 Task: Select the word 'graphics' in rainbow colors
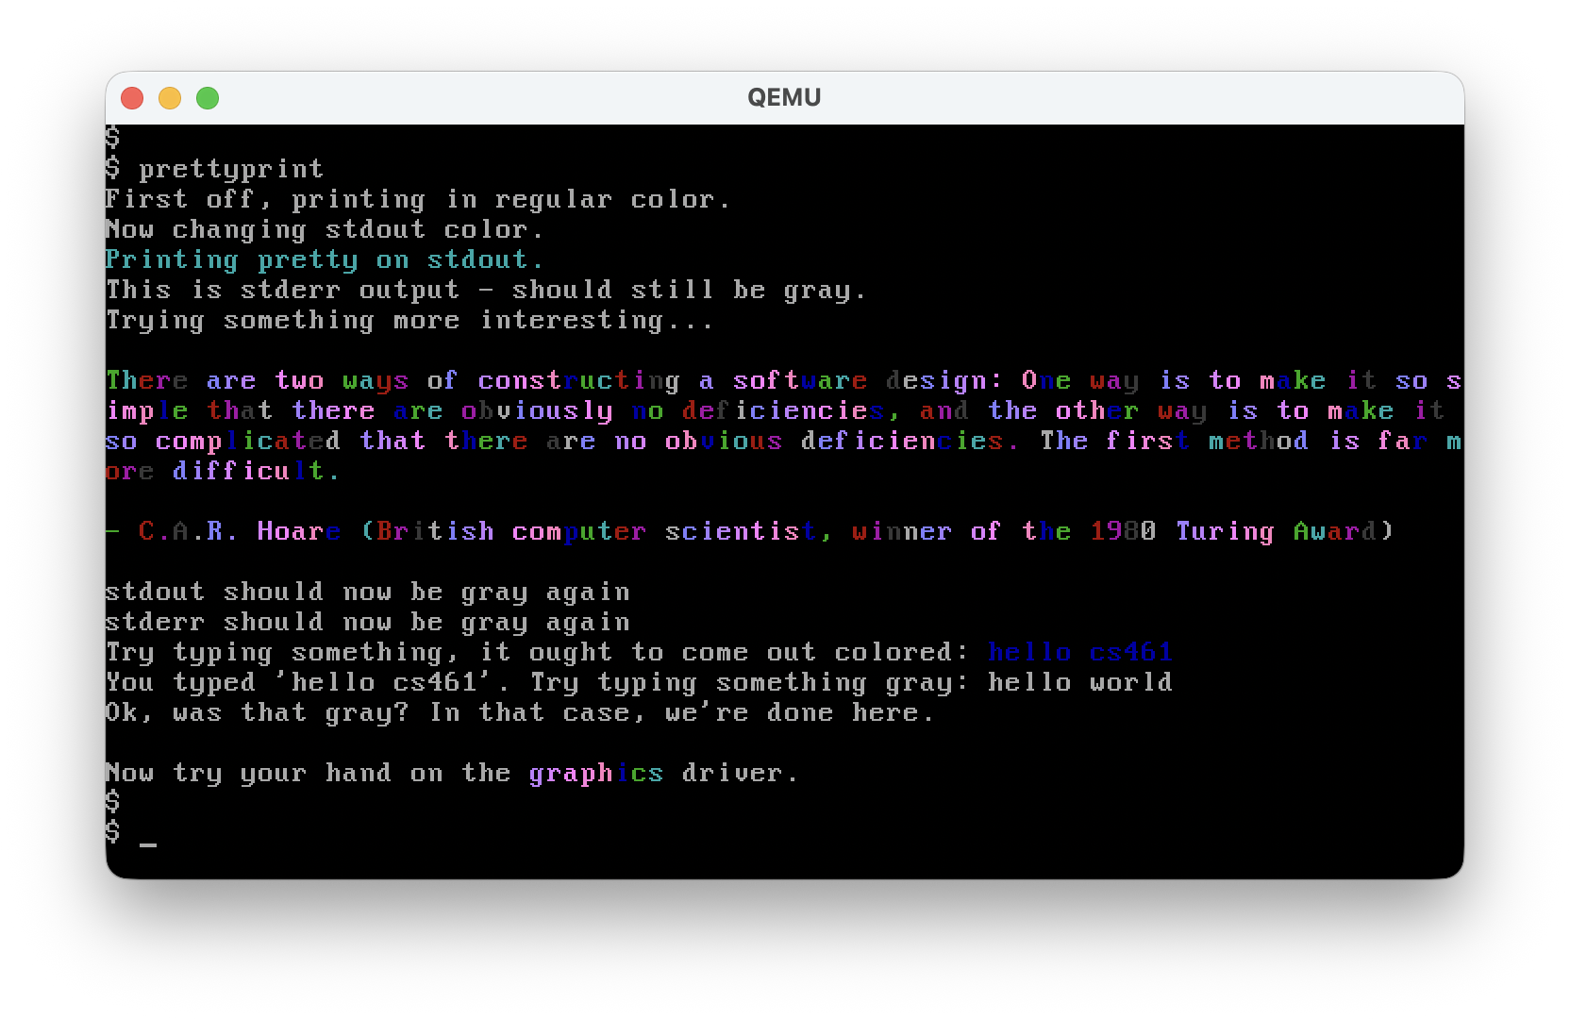(596, 773)
